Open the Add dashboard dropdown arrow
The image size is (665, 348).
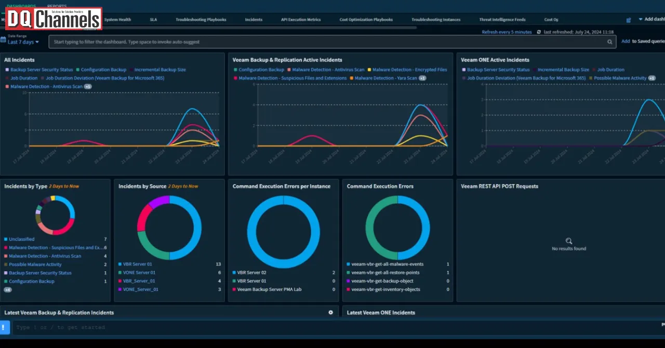pyautogui.click(x=640, y=19)
